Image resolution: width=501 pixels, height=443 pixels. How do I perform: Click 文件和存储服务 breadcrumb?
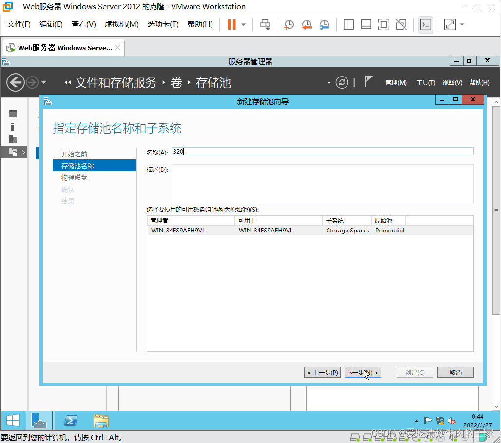point(116,83)
